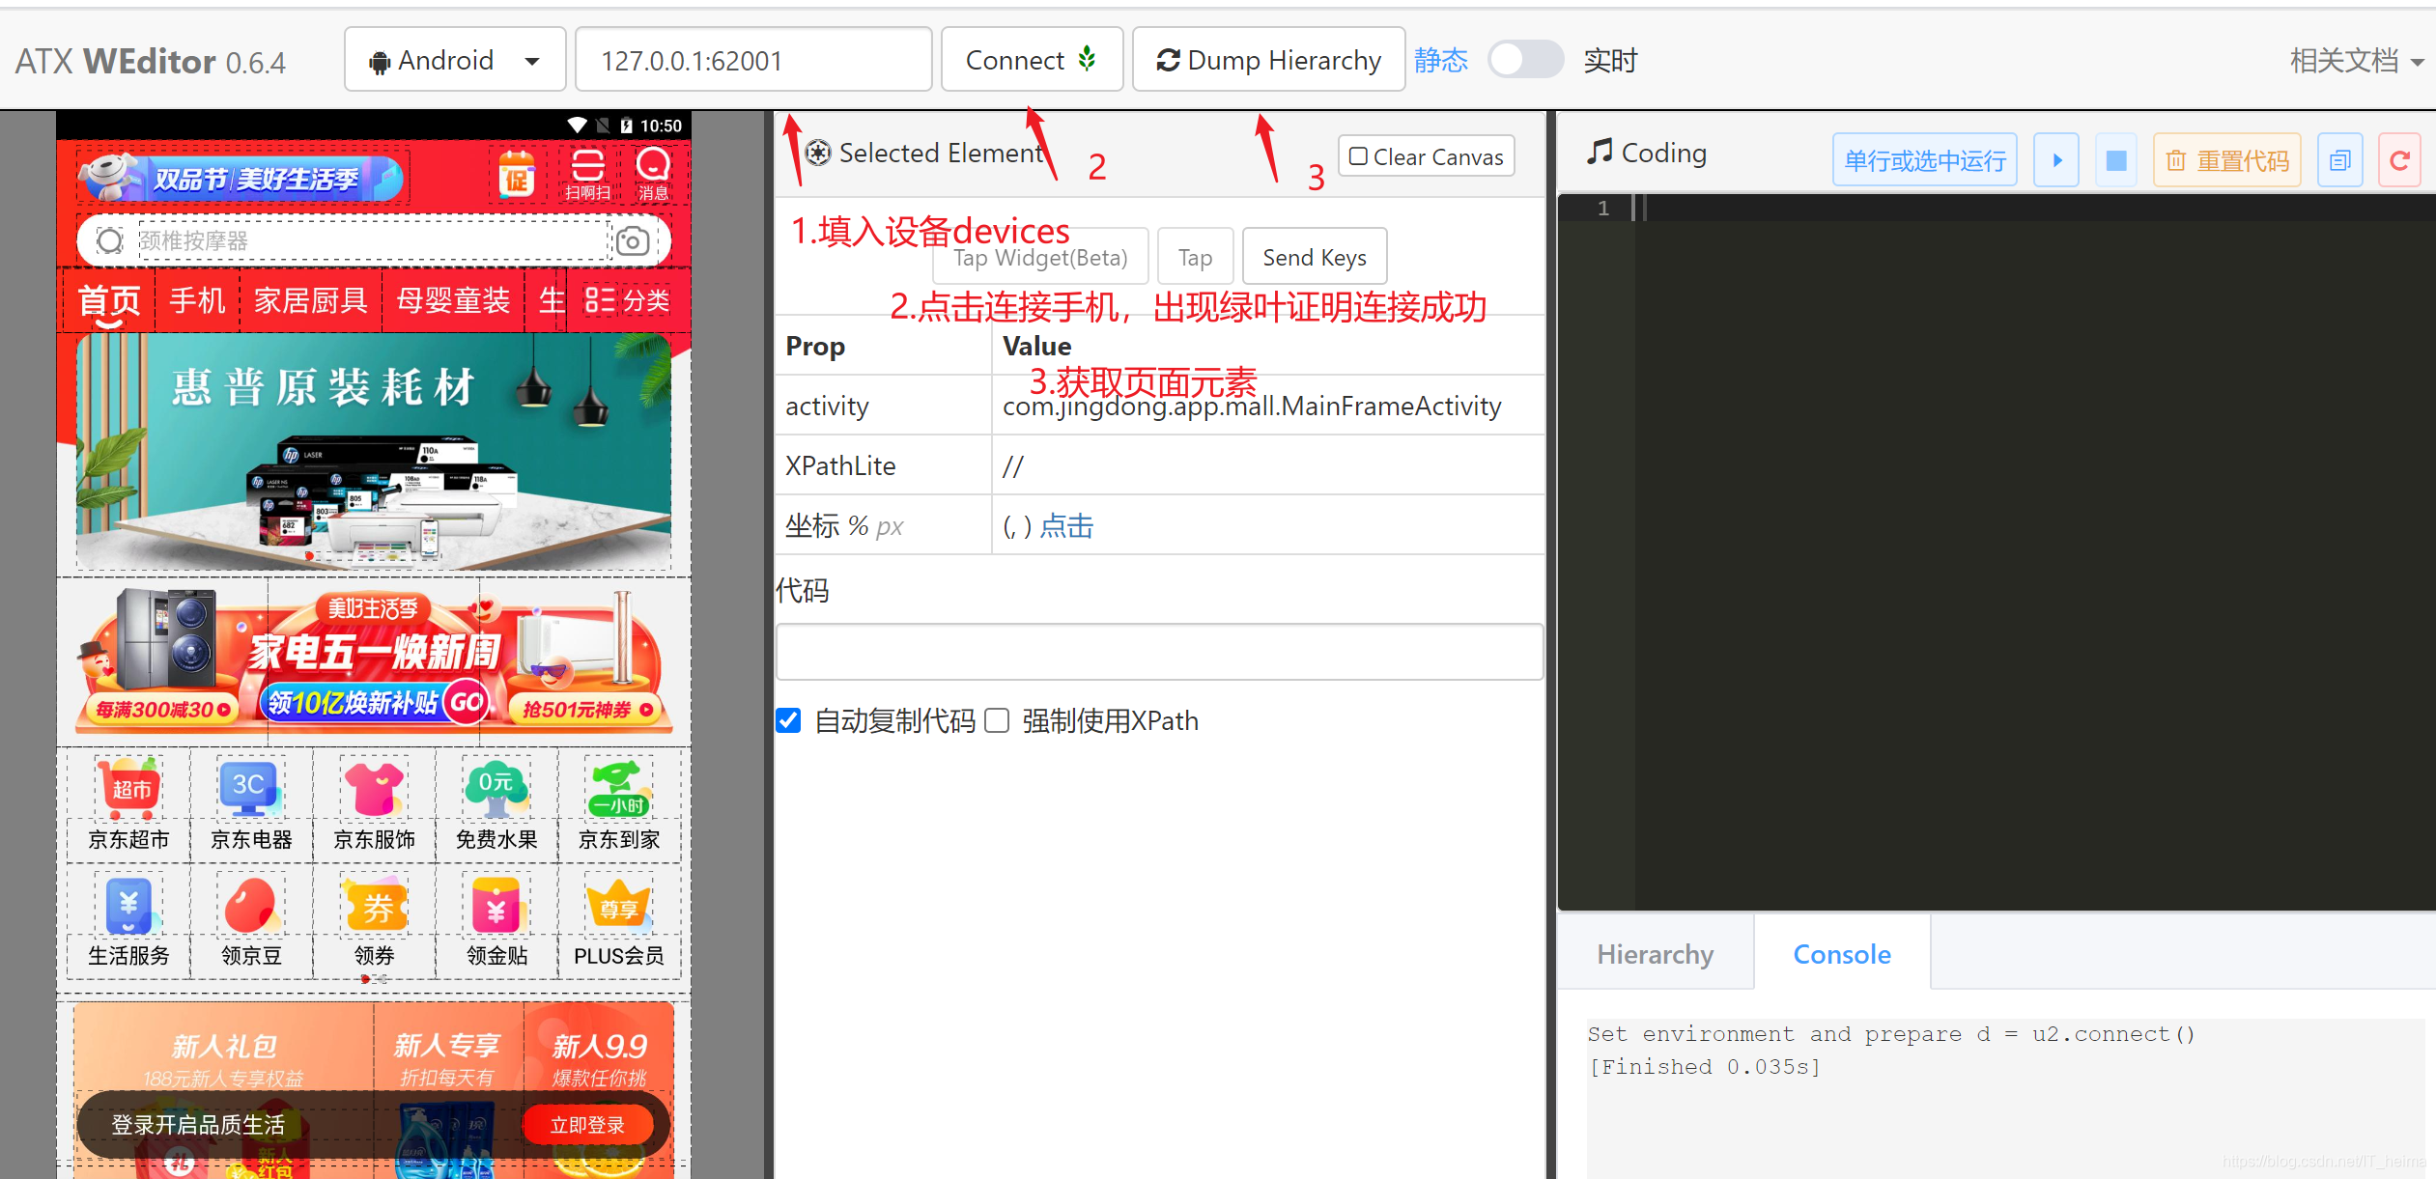The width and height of the screenshot is (2436, 1179).
Task: Click the Send Keys button
Action: [1315, 258]
